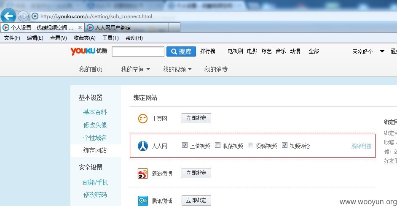Click the Sina Weibo (新浪微博) icon
Image resolution: width=397 pixels, height=206 pixels.
(143, 173)
